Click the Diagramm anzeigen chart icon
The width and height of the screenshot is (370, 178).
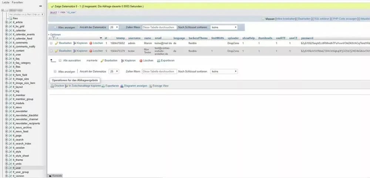122,86
